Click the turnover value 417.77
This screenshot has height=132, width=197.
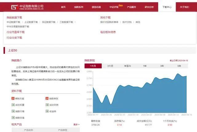148,125
